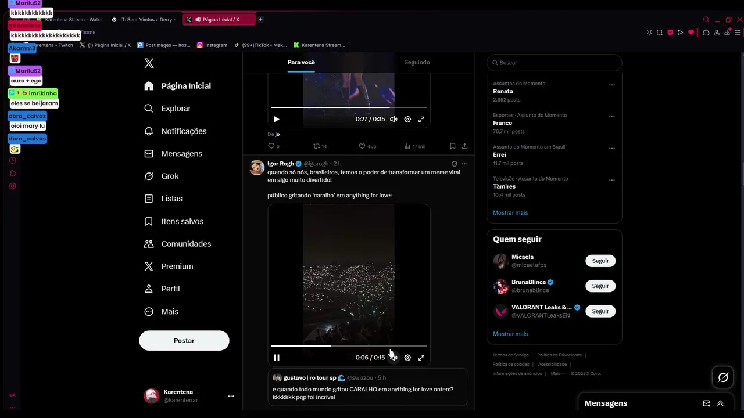Open the GX sidebar settings gear
Image resolution: width=744 pixels, height=418 pixels.
(13, 186)
